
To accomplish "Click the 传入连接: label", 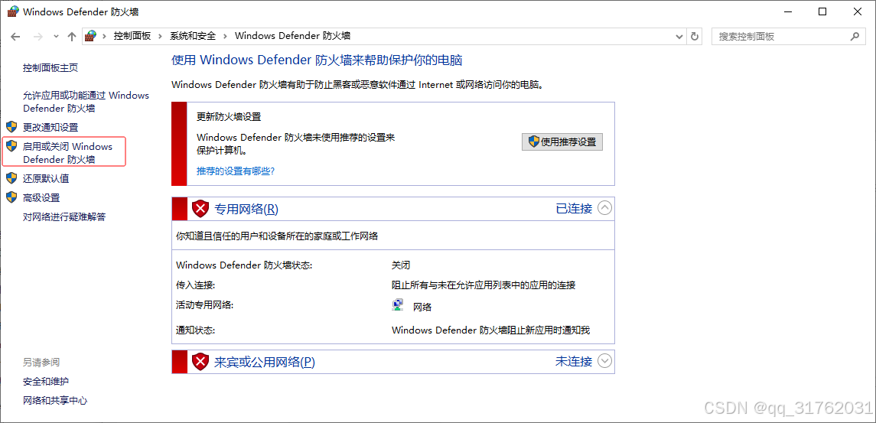I will click(x=196, y=285).
